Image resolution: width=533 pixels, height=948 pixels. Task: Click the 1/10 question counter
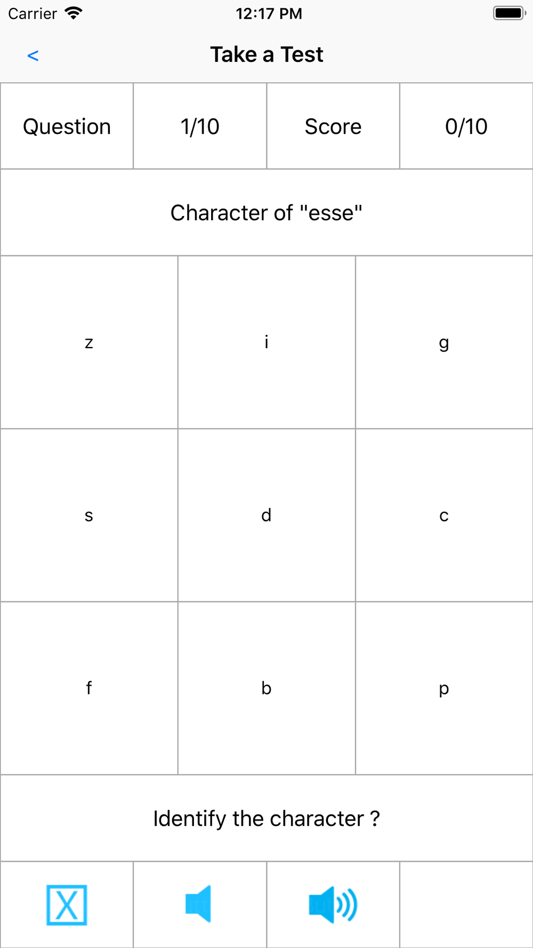(200, 126)
